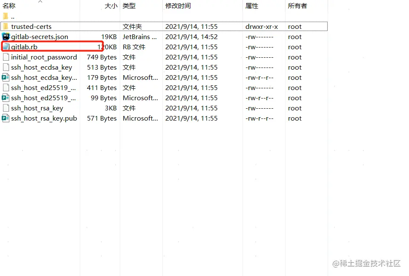Viewport: 409px width, 276px height.
Task: Select the gitlab.rb file name
Action: (24, 47)
